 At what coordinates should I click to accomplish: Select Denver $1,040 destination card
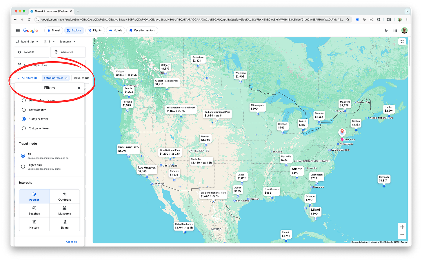[x=206, y=138]
